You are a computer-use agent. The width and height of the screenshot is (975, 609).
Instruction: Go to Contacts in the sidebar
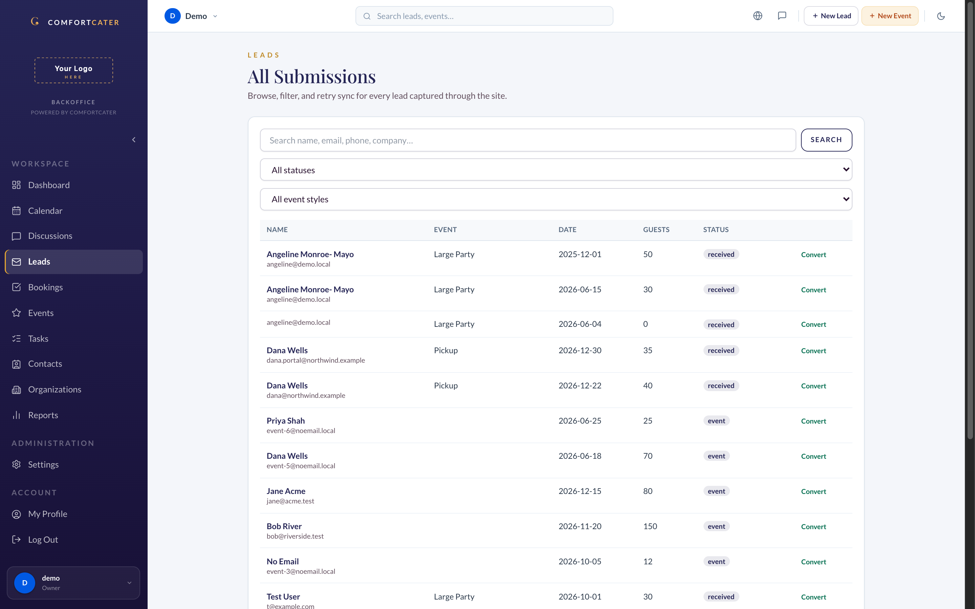[74, 364]
